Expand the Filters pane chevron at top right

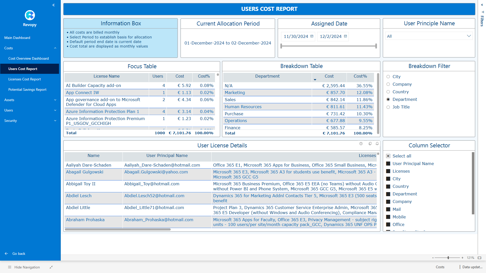[482, 5]
